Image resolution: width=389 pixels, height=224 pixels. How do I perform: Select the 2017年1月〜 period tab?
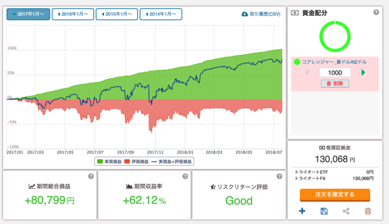coord(28,14)
